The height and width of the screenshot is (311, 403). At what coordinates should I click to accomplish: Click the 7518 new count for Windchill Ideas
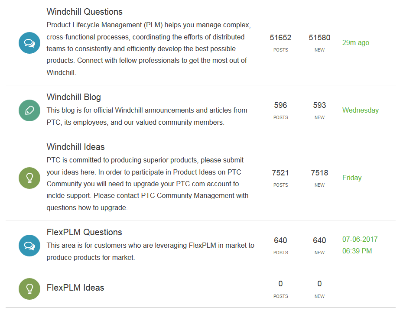[x=319, y=173]
